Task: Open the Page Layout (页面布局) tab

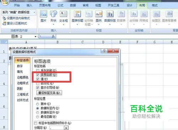Action: 45,5
